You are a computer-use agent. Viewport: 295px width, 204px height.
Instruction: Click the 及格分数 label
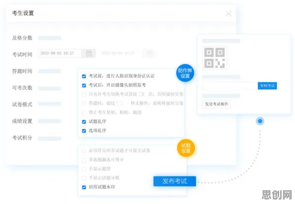[x=22, y=38]
